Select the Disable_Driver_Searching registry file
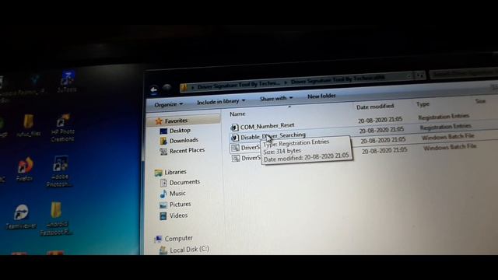 click(x=268, y=137)
